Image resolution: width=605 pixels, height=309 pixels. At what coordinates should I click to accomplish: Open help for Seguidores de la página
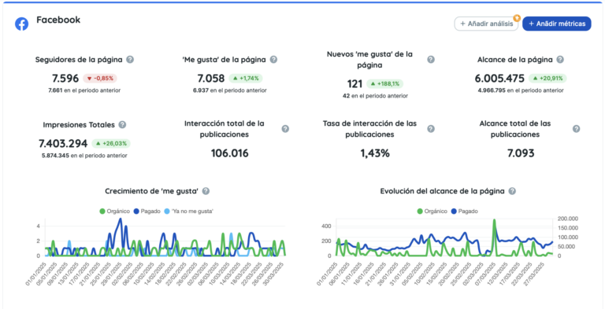131,60
